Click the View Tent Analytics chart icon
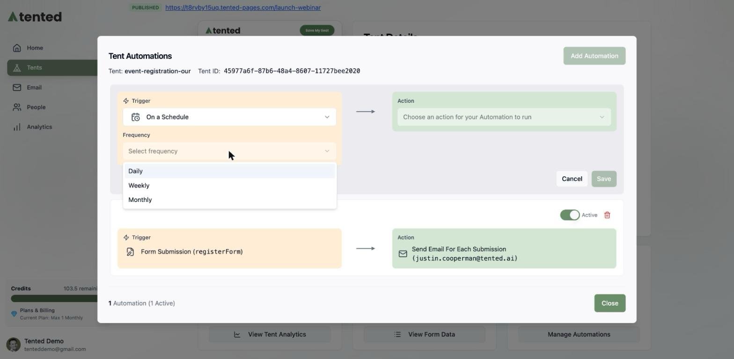The height and width of the screenshot is (359, 734). pos(237,335)
